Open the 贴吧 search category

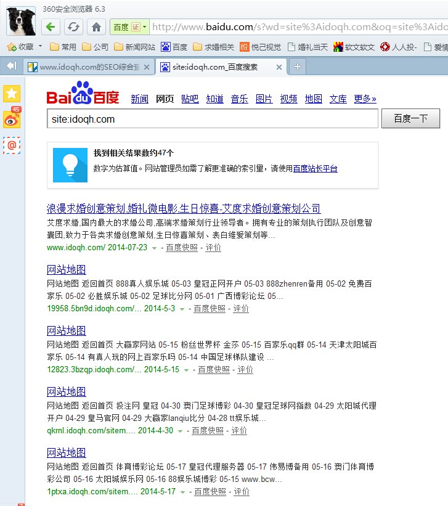pyautogui.click(x=190, y=99)
